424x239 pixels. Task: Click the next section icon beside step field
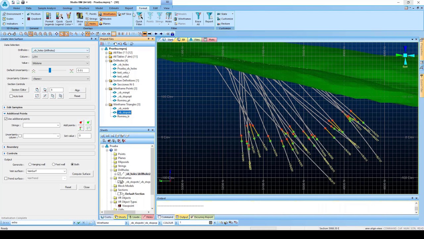click(45, 90)
